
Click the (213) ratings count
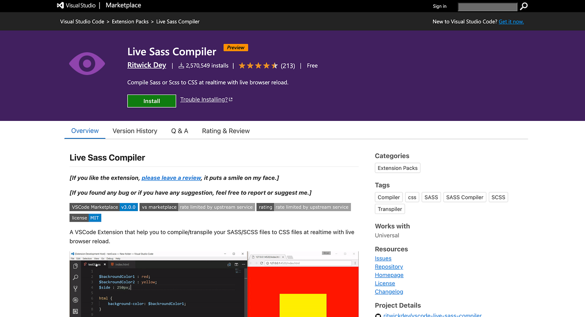288,66
